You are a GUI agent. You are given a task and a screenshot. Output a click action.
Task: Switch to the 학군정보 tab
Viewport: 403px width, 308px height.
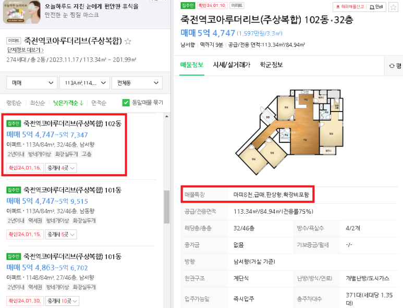272,65
